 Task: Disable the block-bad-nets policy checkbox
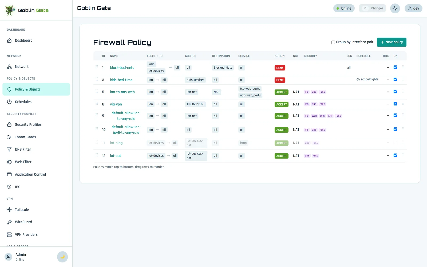[395, 67]
